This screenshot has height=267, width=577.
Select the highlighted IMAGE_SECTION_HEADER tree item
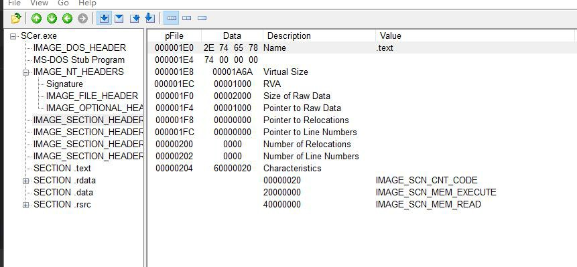click(88, 120)
